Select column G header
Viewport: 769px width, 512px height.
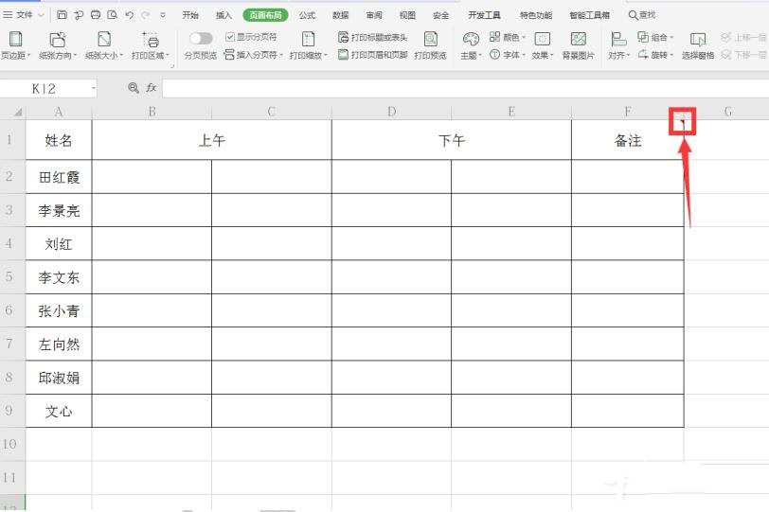727,112
